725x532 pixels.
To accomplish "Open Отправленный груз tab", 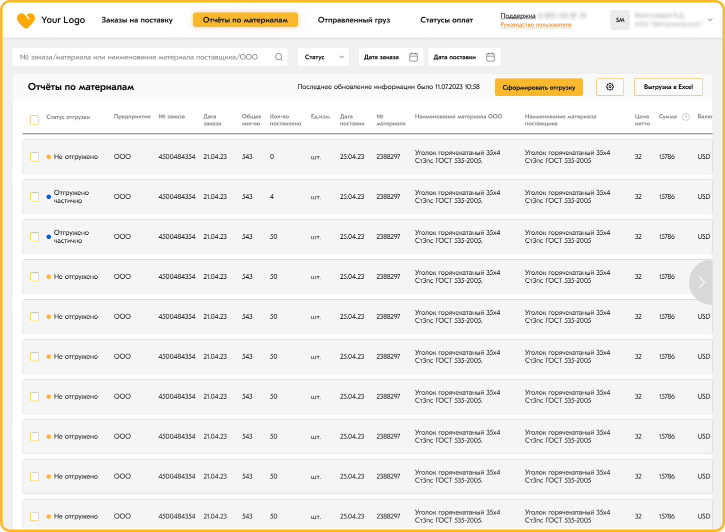I will pyautogui.click(x=354, y=20).
